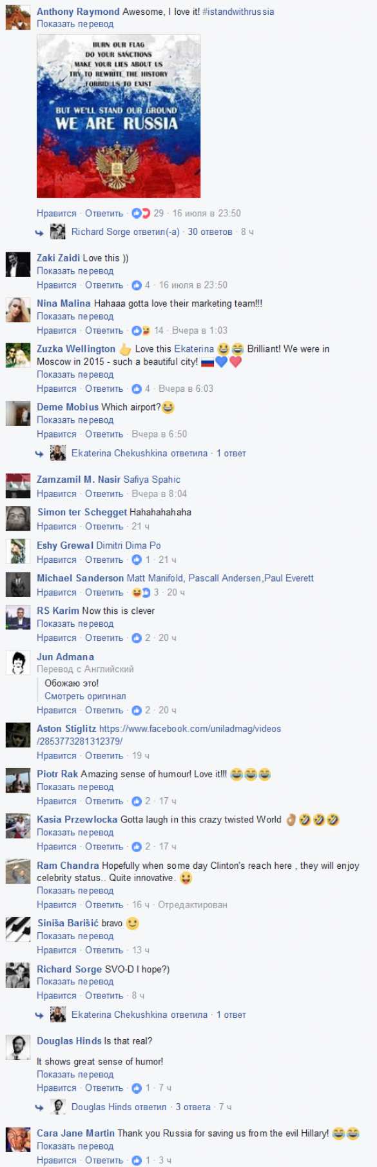Like Simon ter Schegget's comment via Нравится

[x=57, y=526]
